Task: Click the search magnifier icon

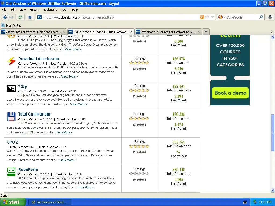Action: [x=261, y=17]
